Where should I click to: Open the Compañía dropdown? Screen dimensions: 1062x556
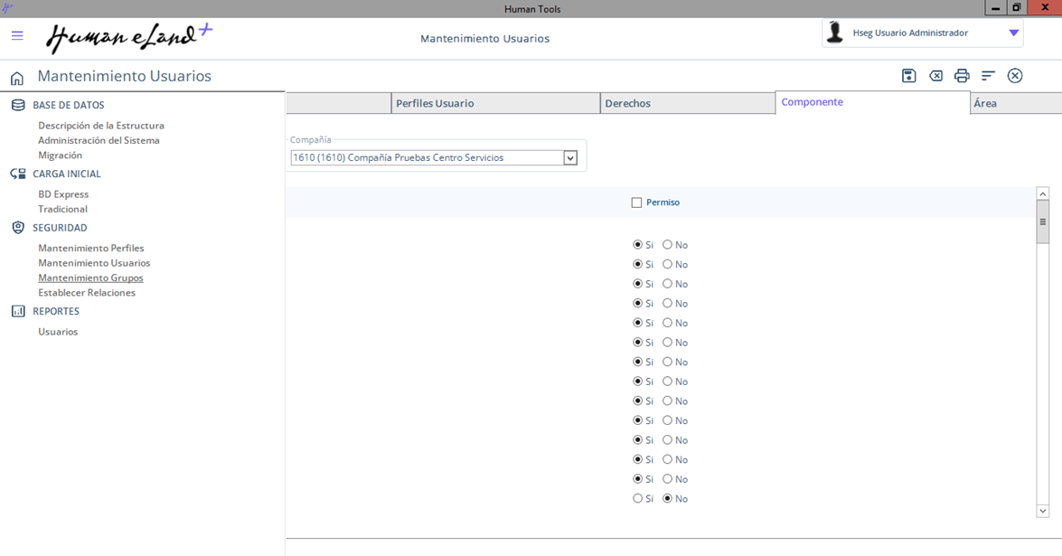(570, 158)
